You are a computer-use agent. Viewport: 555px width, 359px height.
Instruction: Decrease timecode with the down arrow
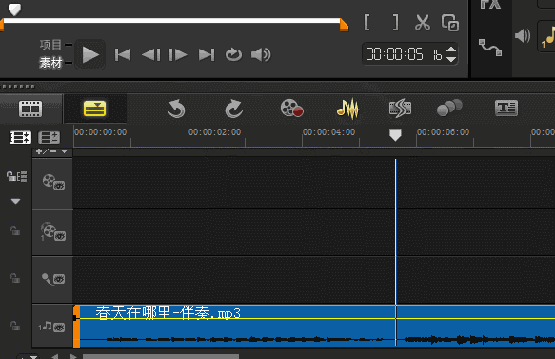point(451,59)
